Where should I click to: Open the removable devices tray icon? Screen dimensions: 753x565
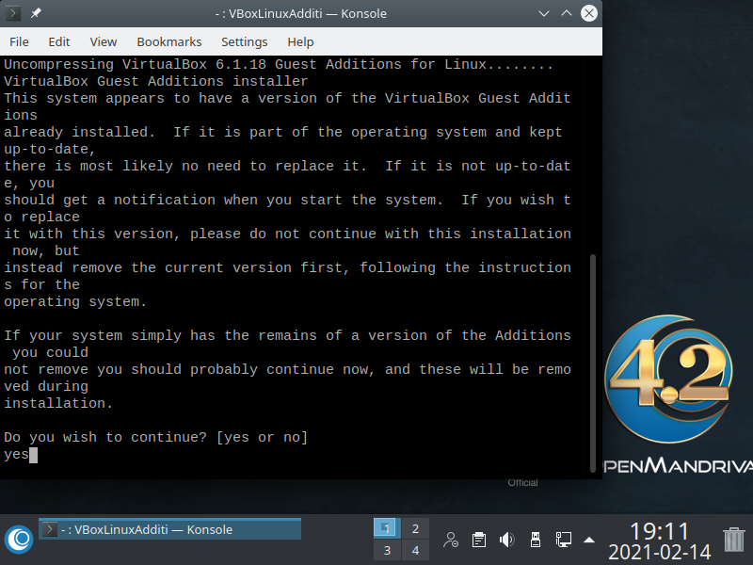pos(535,540)
